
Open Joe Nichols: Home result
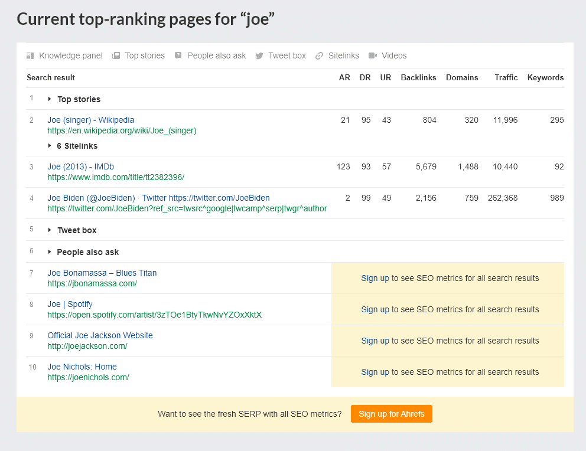pos(82,367)
